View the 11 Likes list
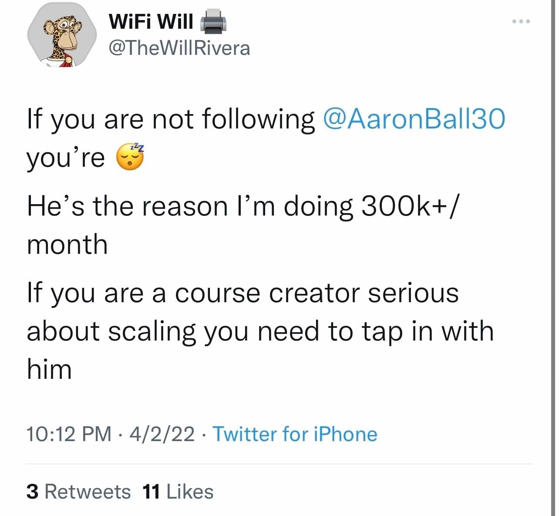This screenshot has width=559, height=516. 178,492
